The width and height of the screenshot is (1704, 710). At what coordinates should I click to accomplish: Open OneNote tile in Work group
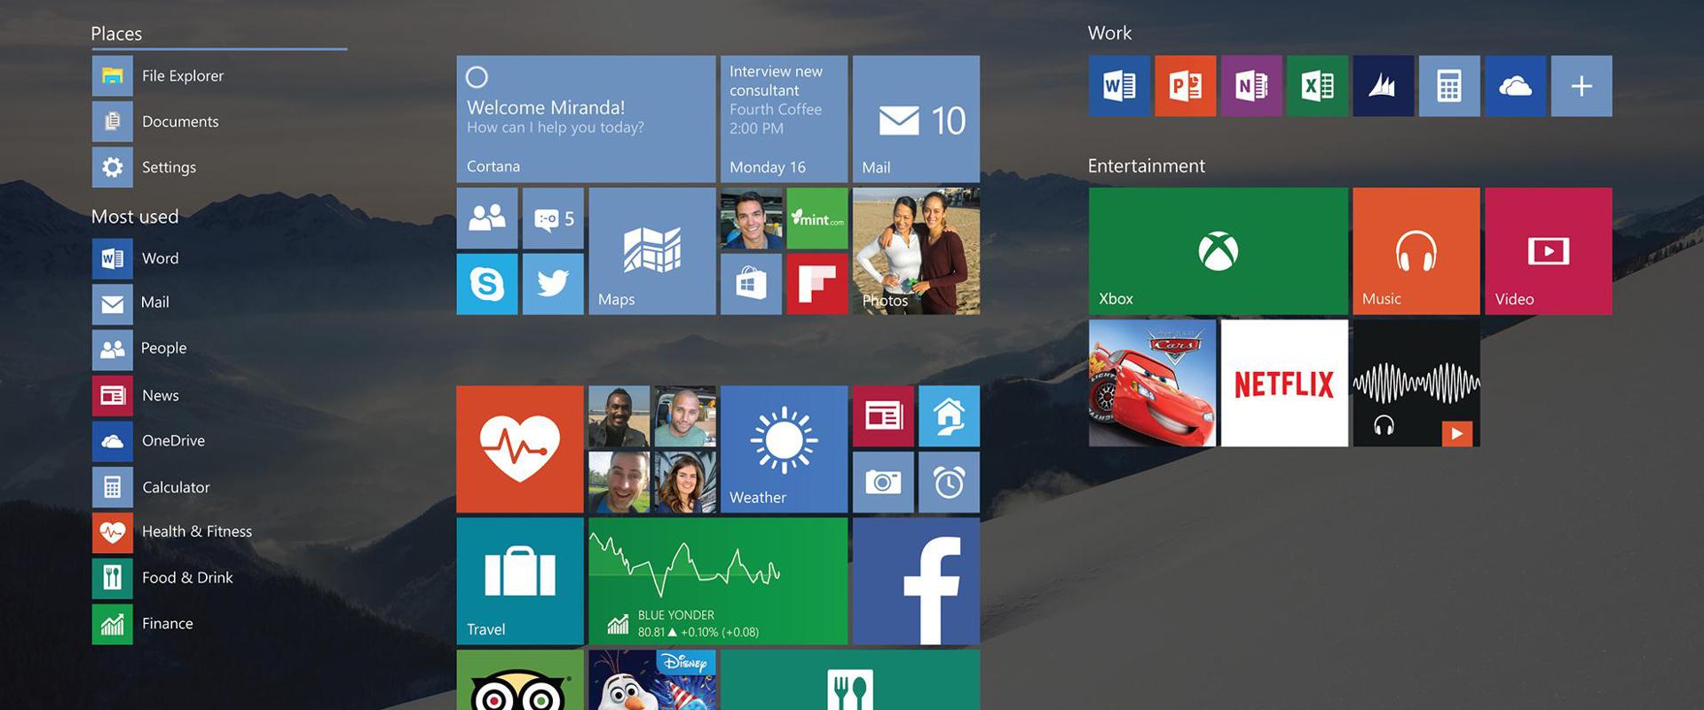[x=1251, y=86]
